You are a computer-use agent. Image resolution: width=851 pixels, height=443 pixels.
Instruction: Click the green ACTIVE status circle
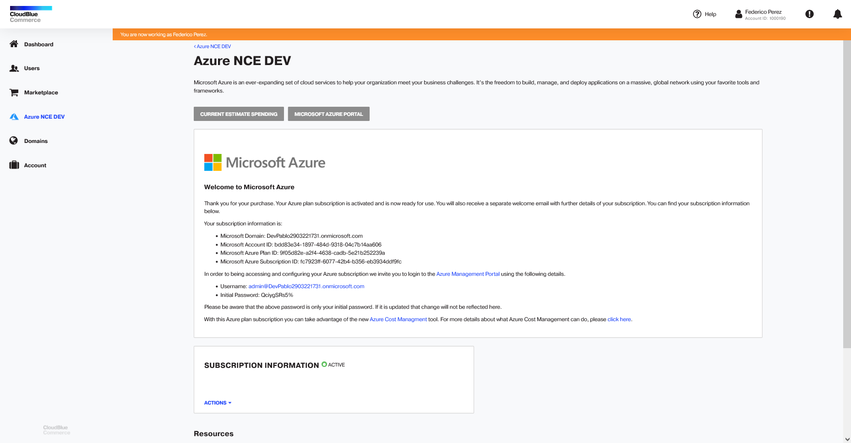[x=324, y=365]
